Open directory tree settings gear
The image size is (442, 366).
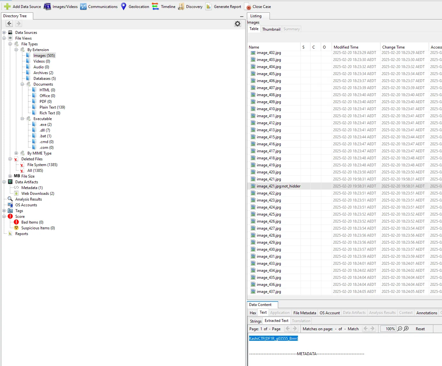(238, 24)
